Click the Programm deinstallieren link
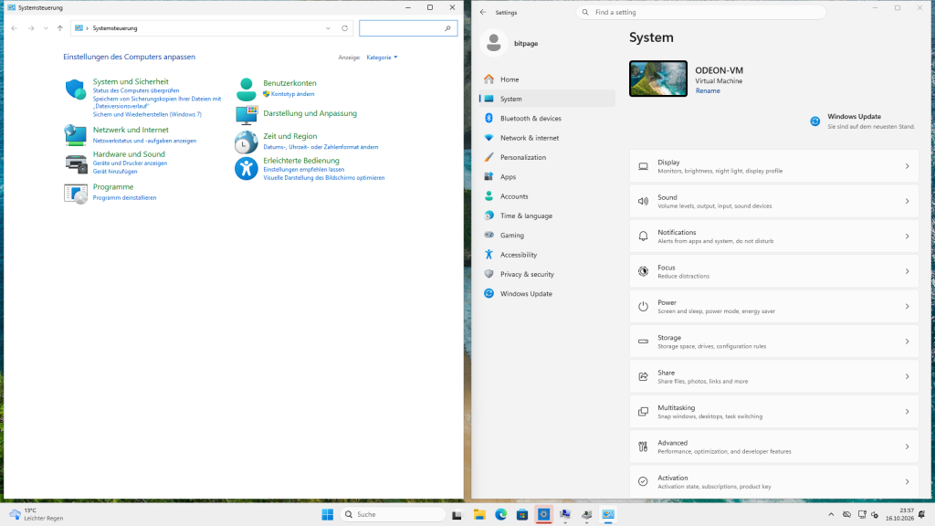This screenshot has width=935, height=526. coord(124,198)
